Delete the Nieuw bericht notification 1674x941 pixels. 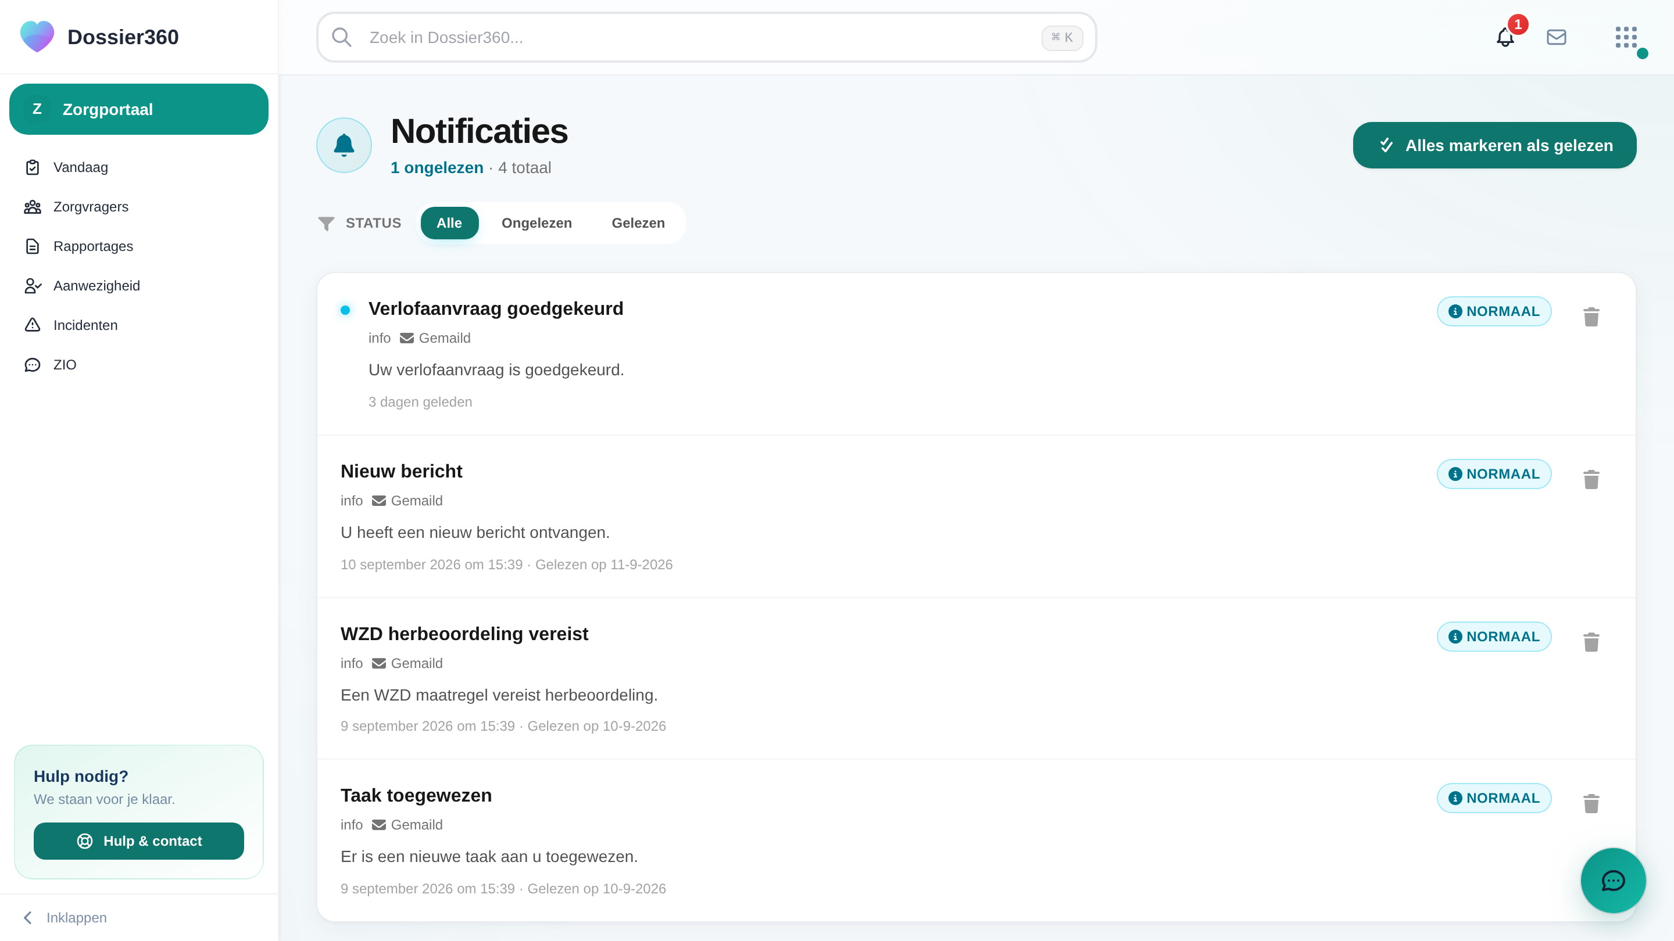pos(1591,479)
